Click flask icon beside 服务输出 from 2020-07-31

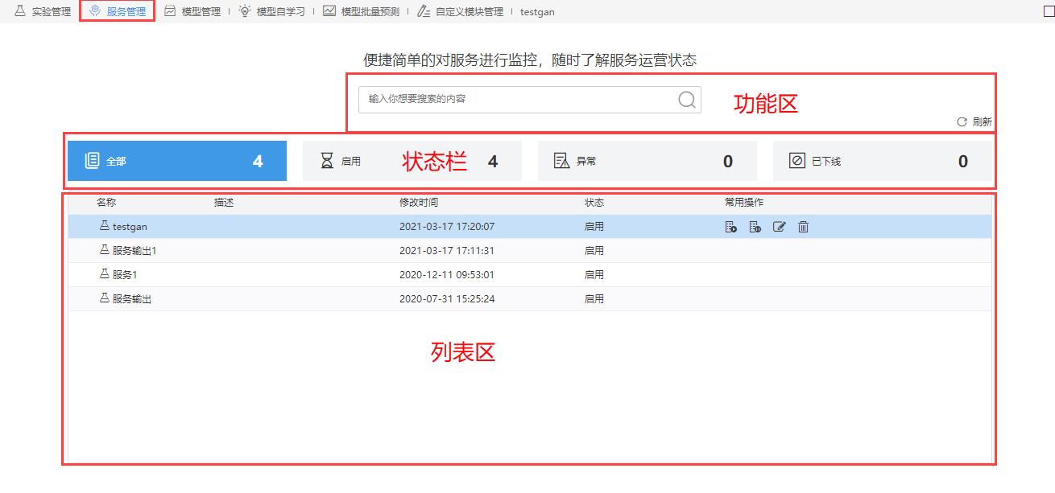click(x=104, y=298)
